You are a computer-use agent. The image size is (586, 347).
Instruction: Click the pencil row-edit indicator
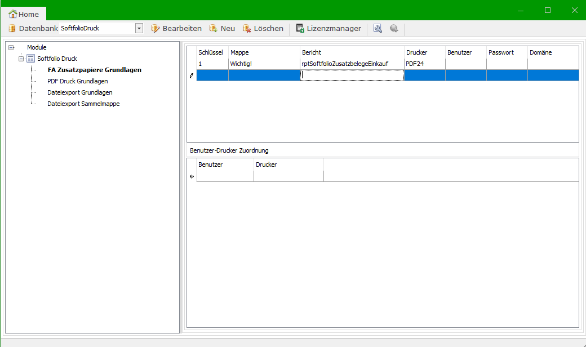[x=192, y=75]
